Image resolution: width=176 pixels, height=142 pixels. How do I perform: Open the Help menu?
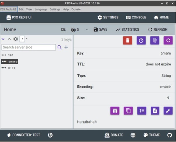66,9
